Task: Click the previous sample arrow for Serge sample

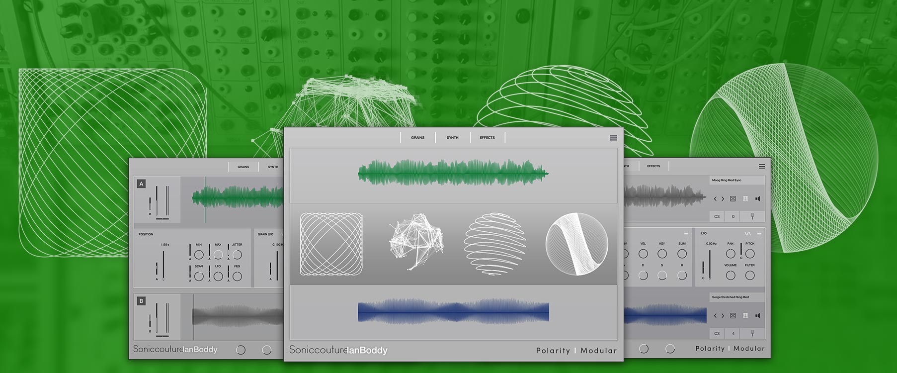Action: 716,316
